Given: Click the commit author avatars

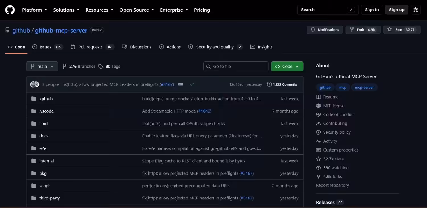Looking at the screenshot, I should (x=35, y=84).
